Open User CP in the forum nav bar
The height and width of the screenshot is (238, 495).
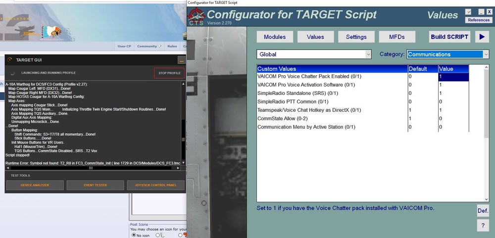(124, 46)
